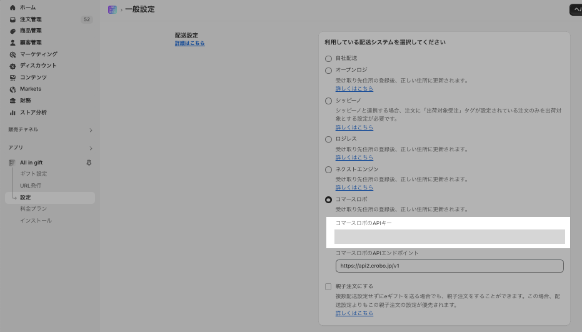Click the 一般設定 page title

[x=140, y=9]
